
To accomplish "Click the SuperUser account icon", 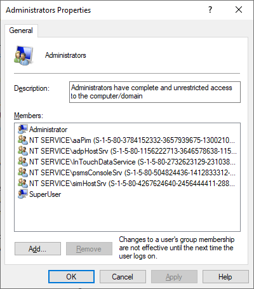I will (x=23, y=194).
